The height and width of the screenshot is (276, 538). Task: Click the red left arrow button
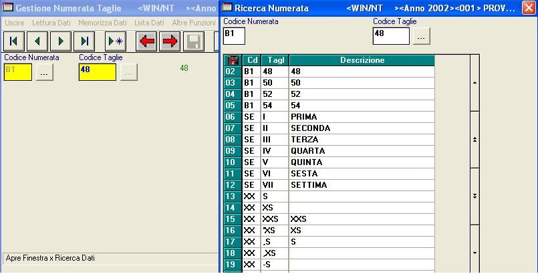[146, 41]
